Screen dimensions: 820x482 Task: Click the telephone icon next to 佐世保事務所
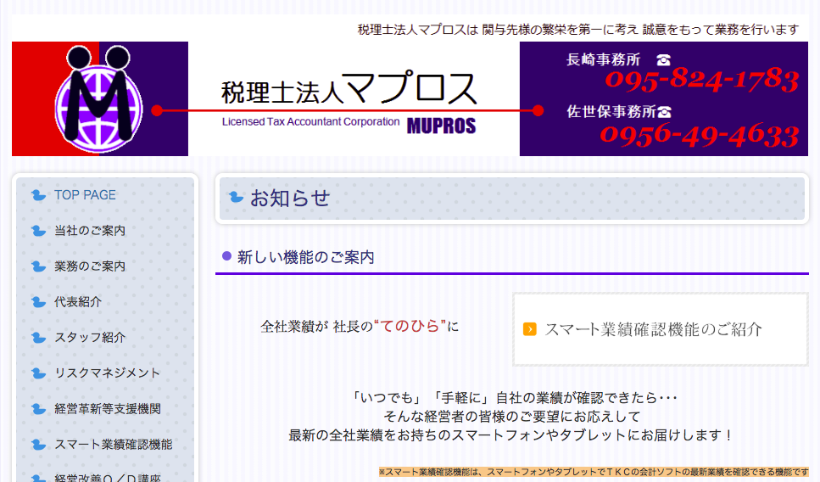[x=665, y=111]
